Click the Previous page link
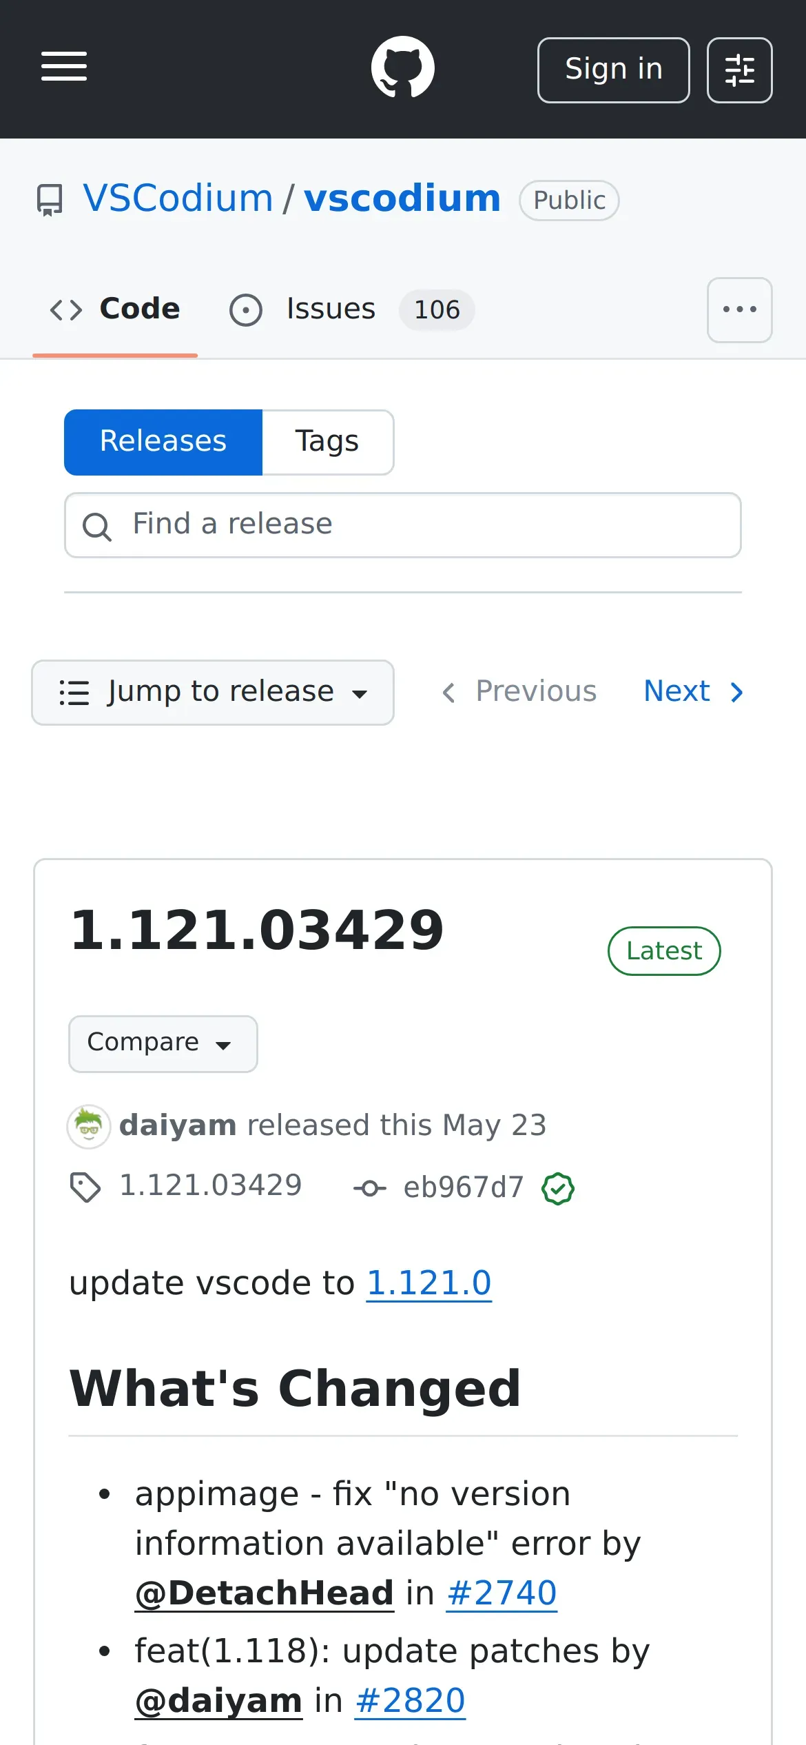This screenshot has width=806, height=1745. click(x=519, y=691)
